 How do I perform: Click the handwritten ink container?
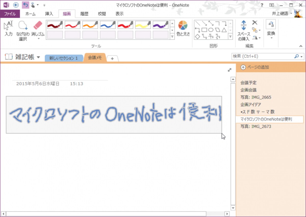coord(114,115)
